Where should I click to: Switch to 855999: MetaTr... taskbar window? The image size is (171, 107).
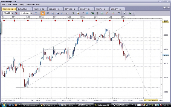coord(66,105)
